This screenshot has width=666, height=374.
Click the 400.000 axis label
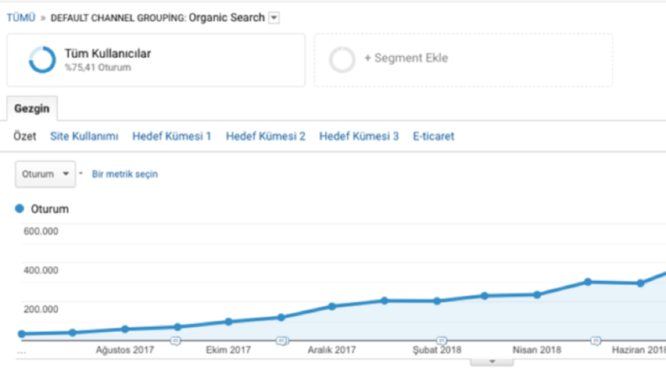pyautogui.click(x=41, y=270)
